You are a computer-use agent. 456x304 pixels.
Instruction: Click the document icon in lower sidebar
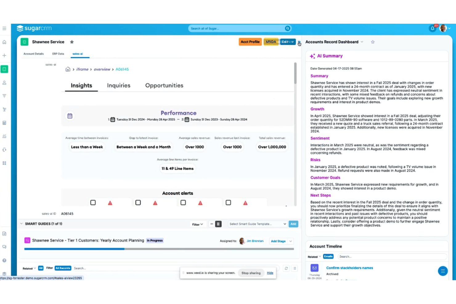(4, 233)
